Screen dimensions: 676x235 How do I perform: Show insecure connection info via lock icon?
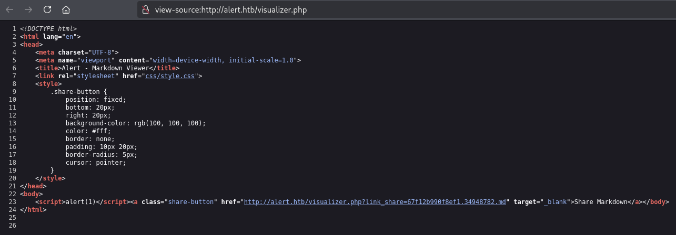[x=146, y=9]
